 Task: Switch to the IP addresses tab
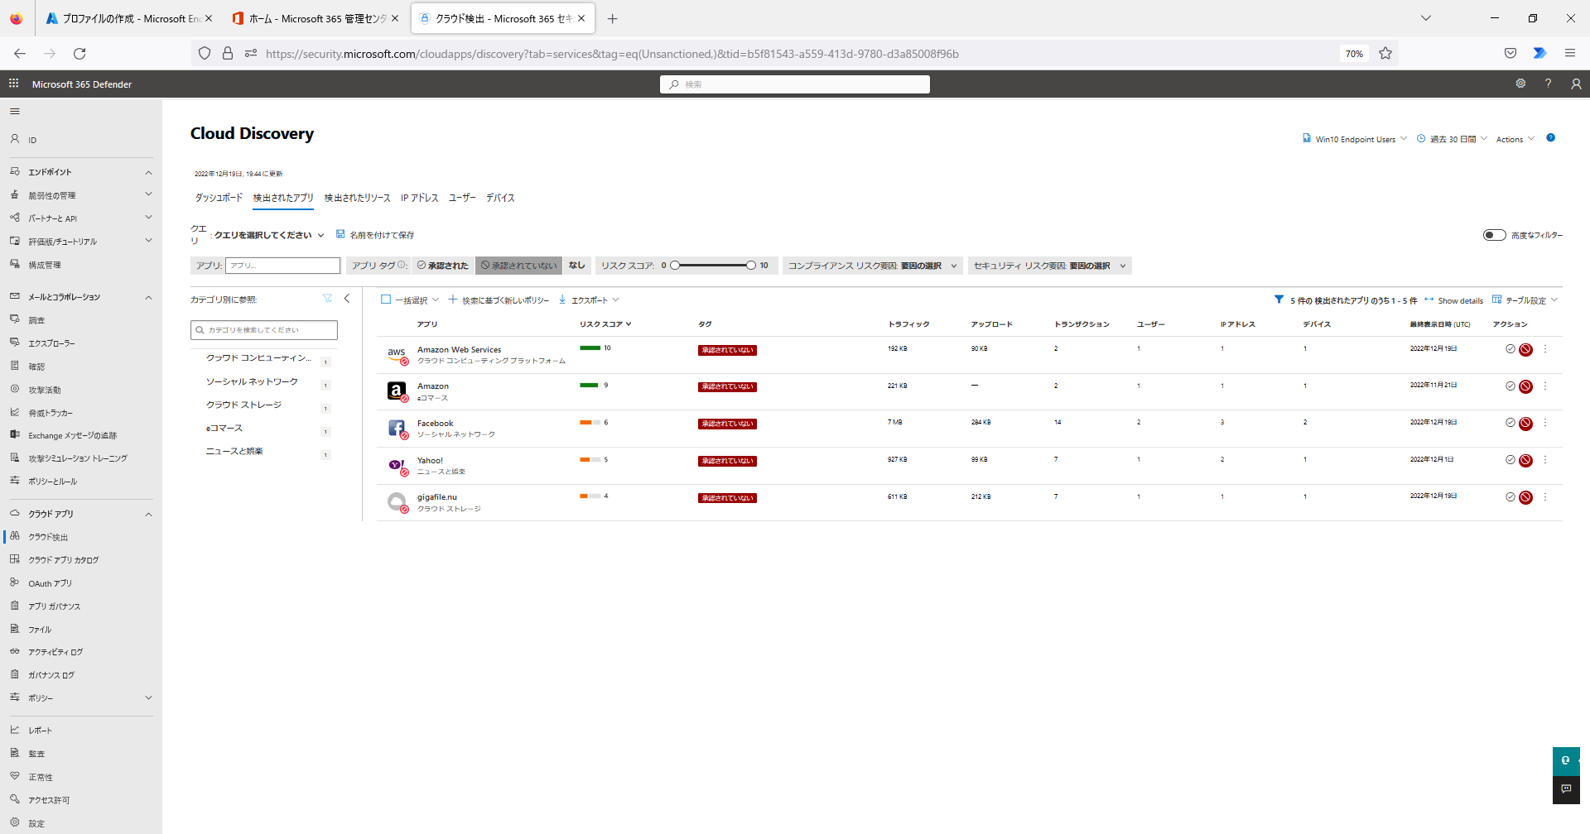pyautogui.click(x=420, y=198)
